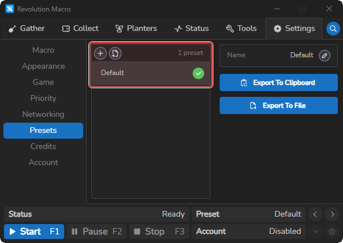Screen dimensions: 343x243
Task: Open account settings gear icon
Action: point(332,232)
